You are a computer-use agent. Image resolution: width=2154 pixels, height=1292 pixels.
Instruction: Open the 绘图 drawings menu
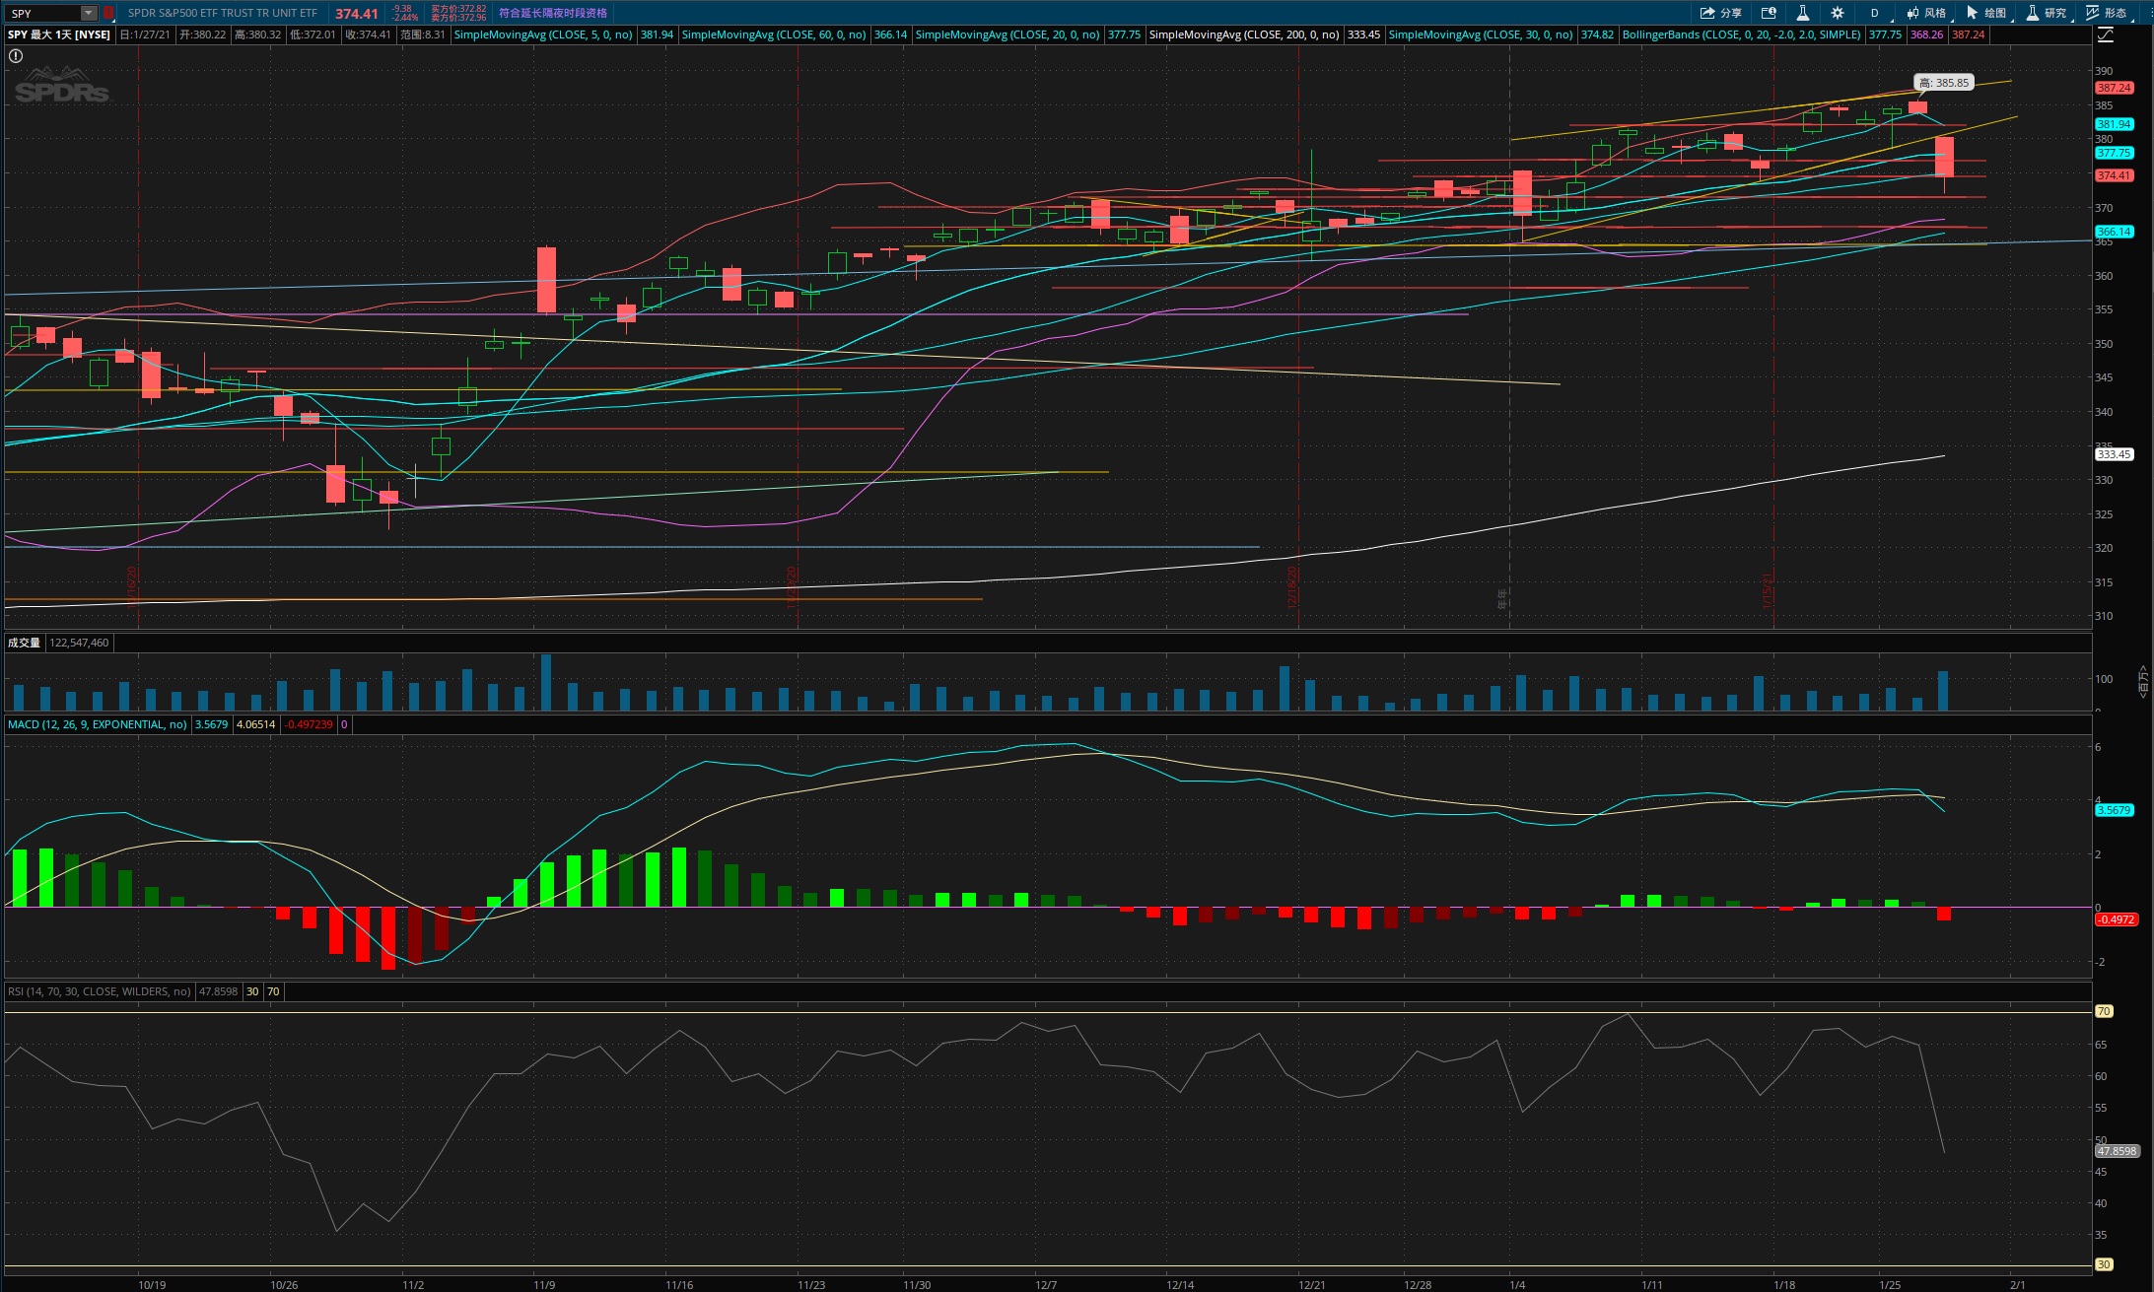click(x=1986, y=13)
